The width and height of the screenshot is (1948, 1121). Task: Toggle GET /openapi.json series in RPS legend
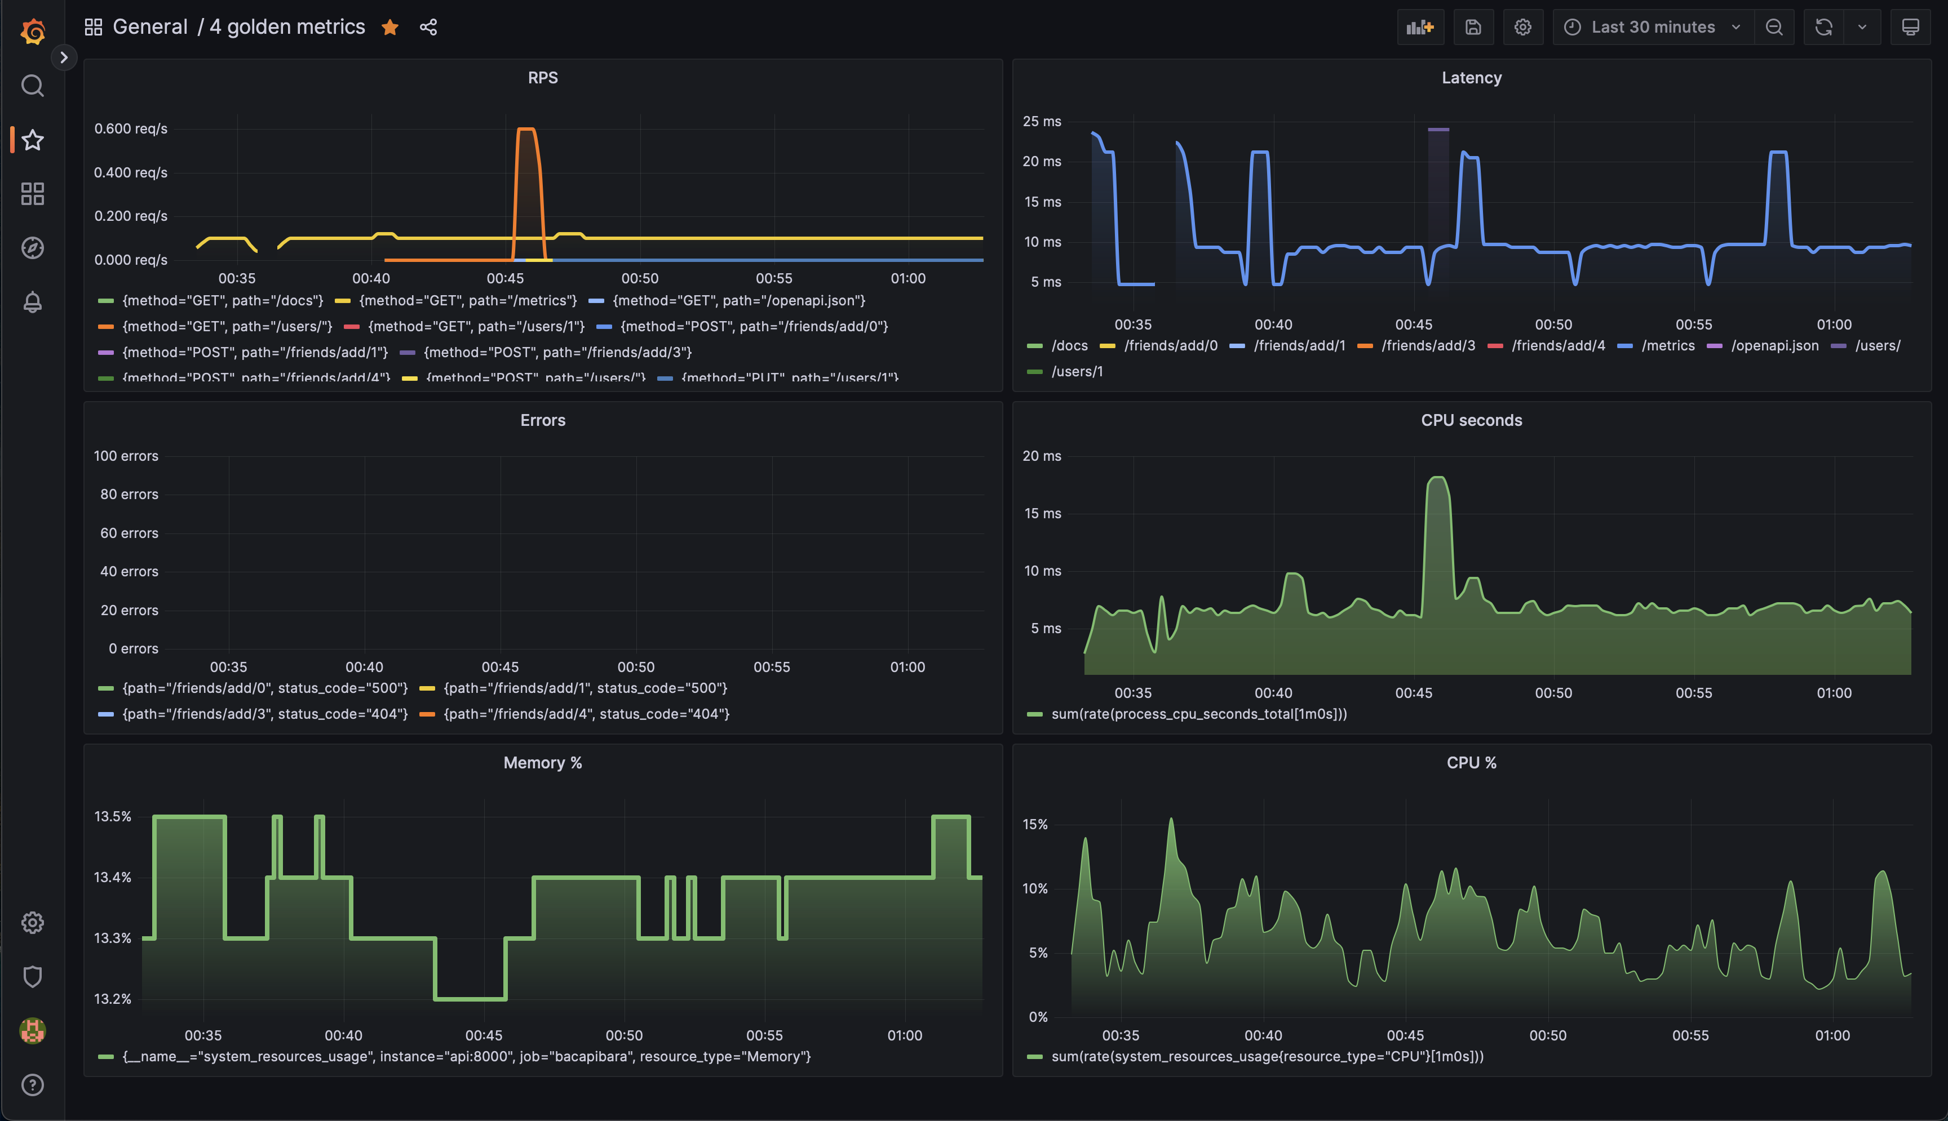coord(739,300)
